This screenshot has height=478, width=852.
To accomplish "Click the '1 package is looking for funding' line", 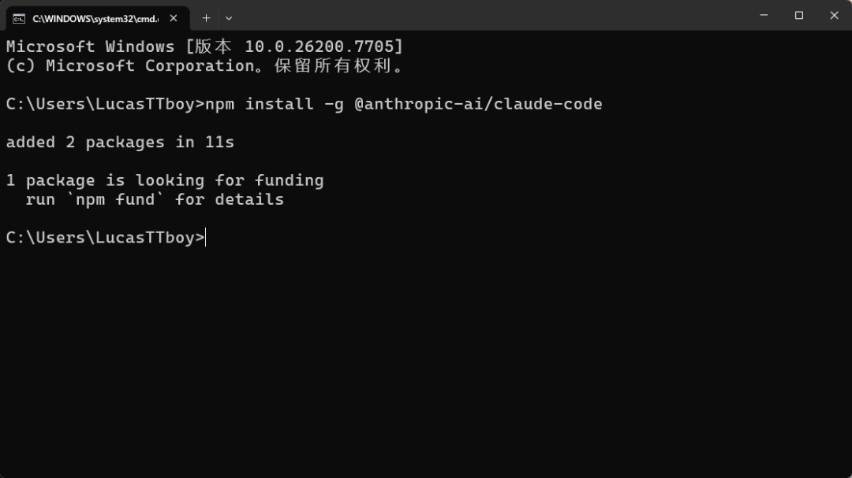I will (164, 180).
